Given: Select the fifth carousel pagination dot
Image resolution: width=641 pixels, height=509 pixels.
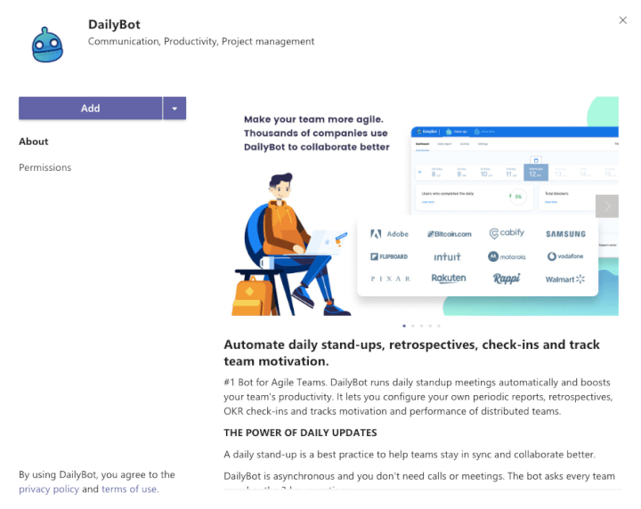Looking at the screenshot, I should pyautogui.click(x=439, y=326).
